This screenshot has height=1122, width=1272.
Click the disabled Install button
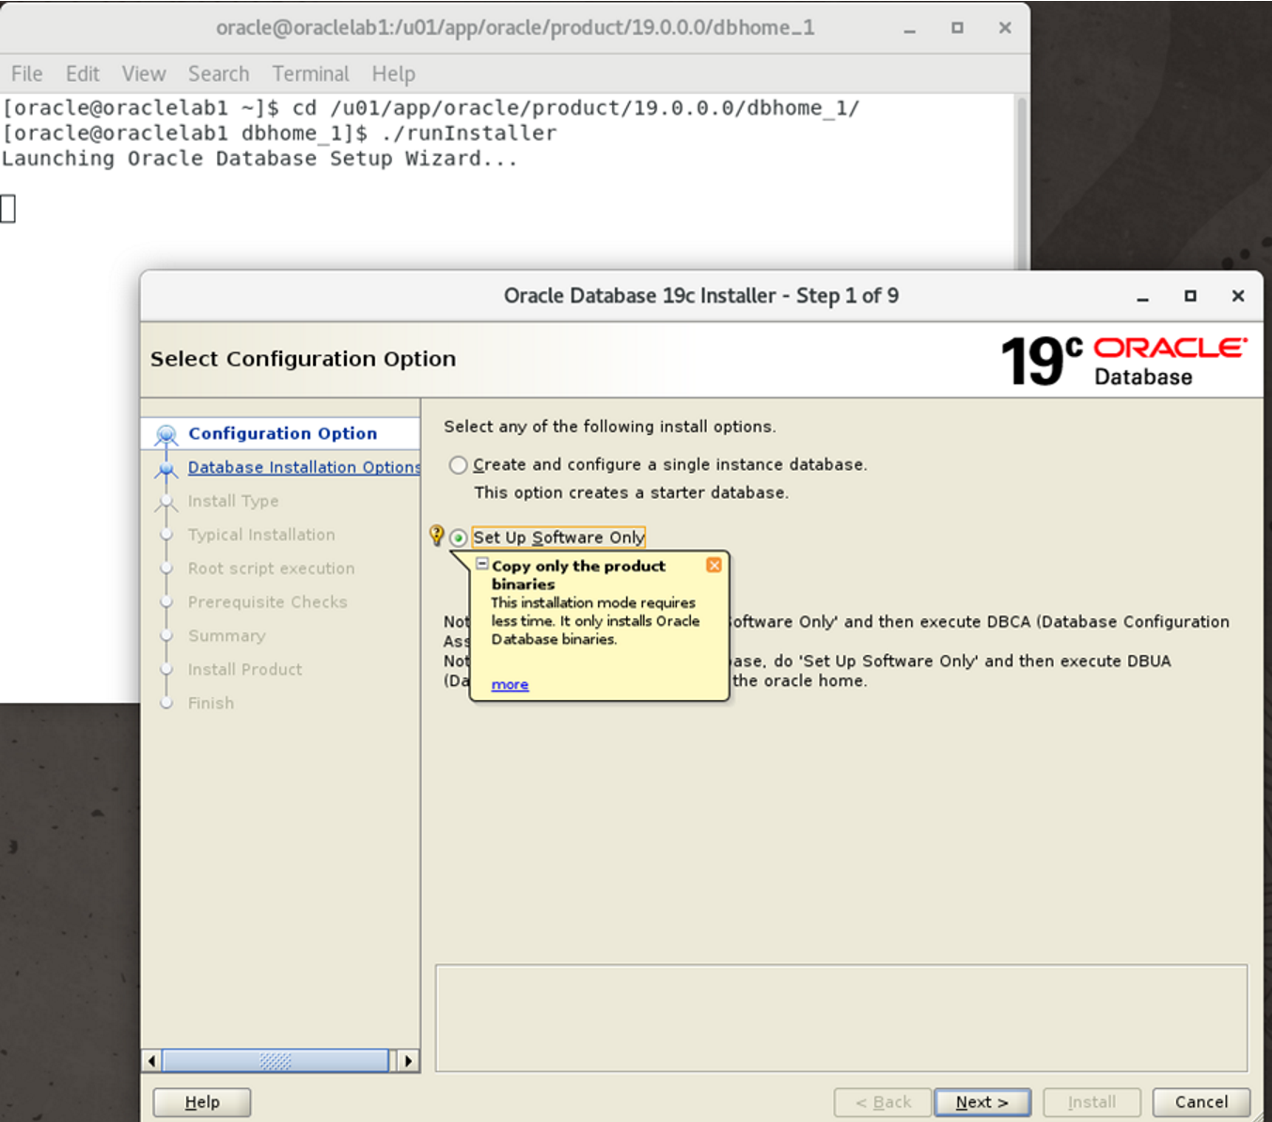[1091, 1102]
